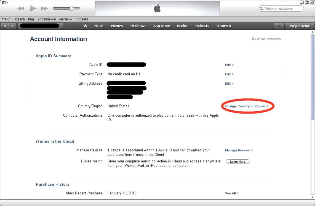Click the store search field

(x=281, y=9)
